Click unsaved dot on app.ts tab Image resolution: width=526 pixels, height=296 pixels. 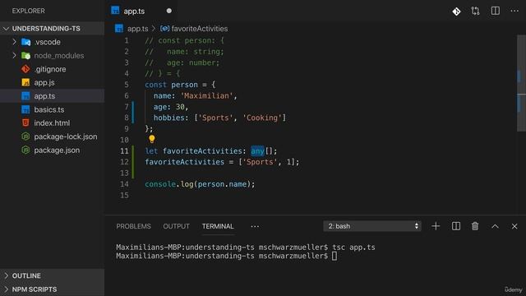point(169,11)
